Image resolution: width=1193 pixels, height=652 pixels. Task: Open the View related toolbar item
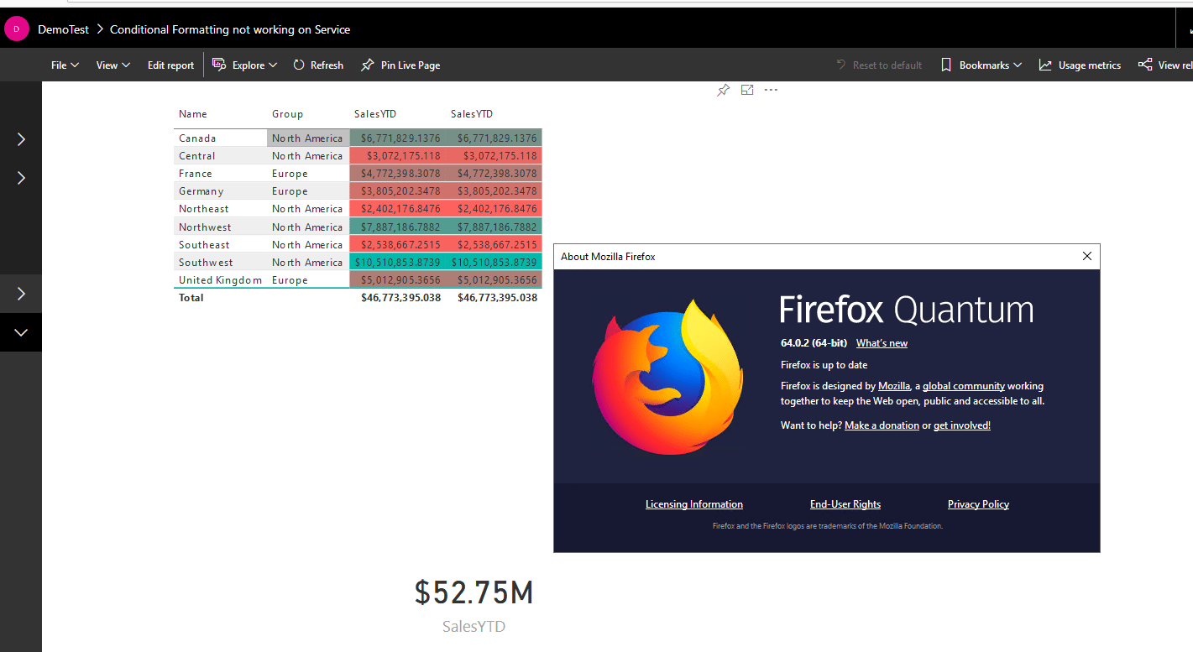click(x=1165, y=65)
